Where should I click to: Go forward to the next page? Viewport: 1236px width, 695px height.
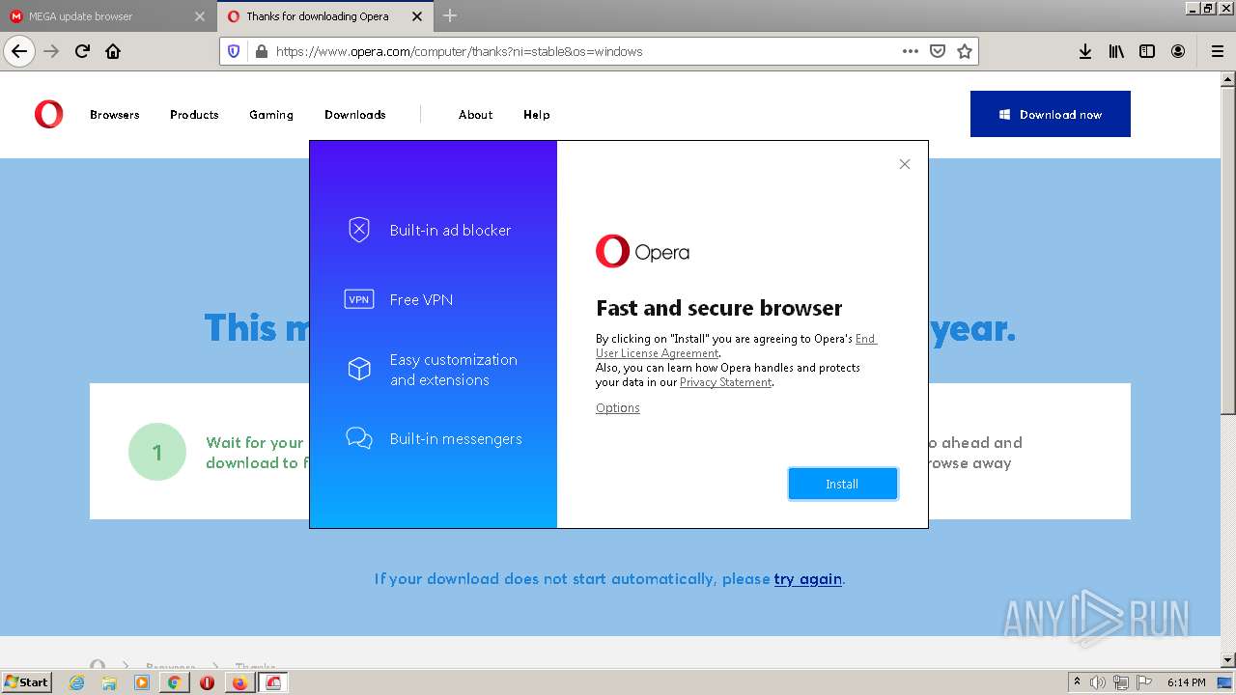pos(52,51)
